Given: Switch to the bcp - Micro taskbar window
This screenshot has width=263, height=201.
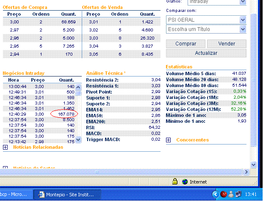Looking at the screenshot, I should 16,195.
